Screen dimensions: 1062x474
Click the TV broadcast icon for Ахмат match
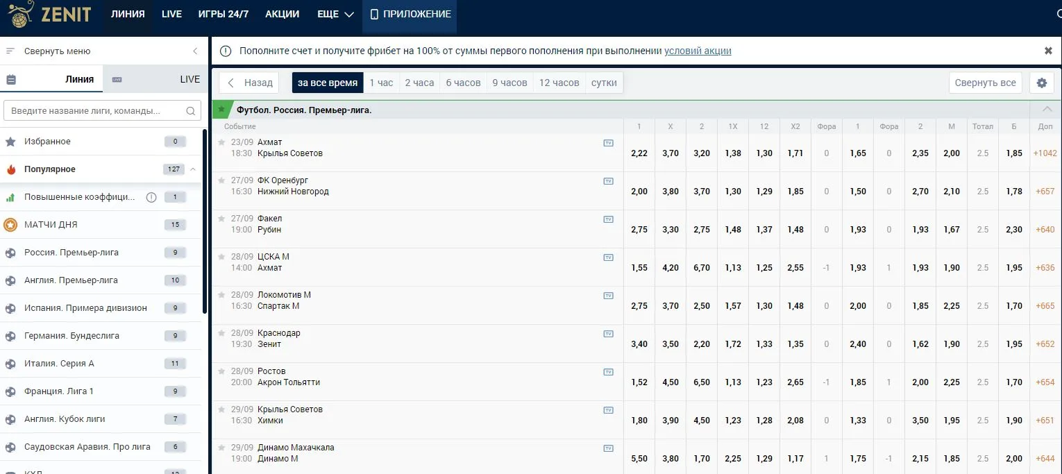click(608, 143)
